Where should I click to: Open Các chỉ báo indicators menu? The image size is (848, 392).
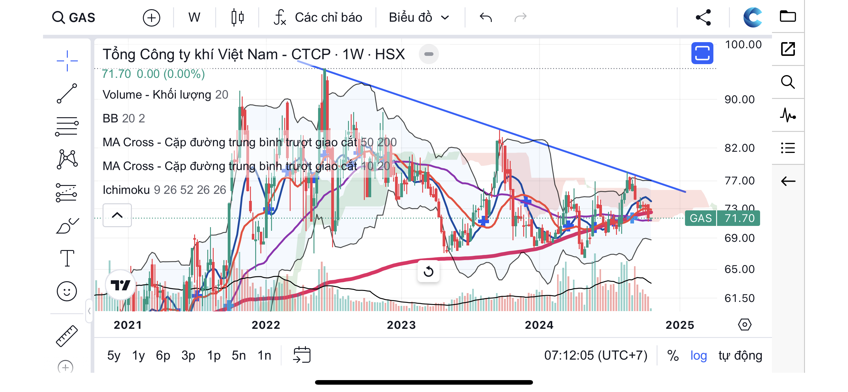318,17
